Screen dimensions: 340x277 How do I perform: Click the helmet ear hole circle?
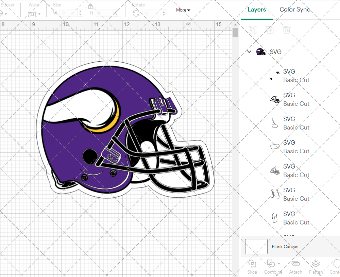[x=90, y=157]
